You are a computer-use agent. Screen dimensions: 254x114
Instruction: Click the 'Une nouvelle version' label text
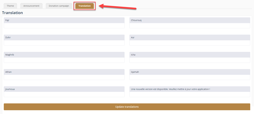[x=171, y=89]
